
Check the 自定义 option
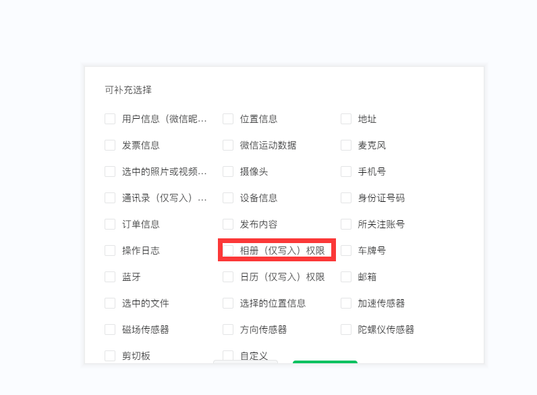pos(228,356)
